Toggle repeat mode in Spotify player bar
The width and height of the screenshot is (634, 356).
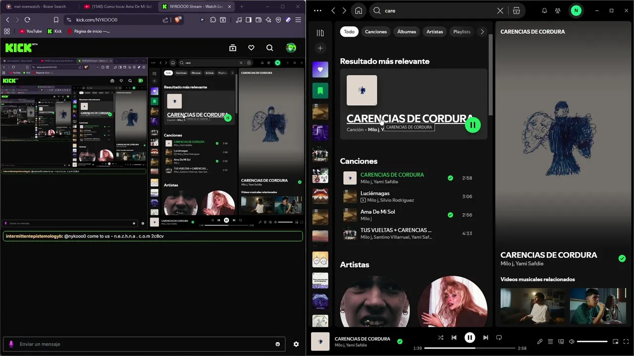click(499, 338)
